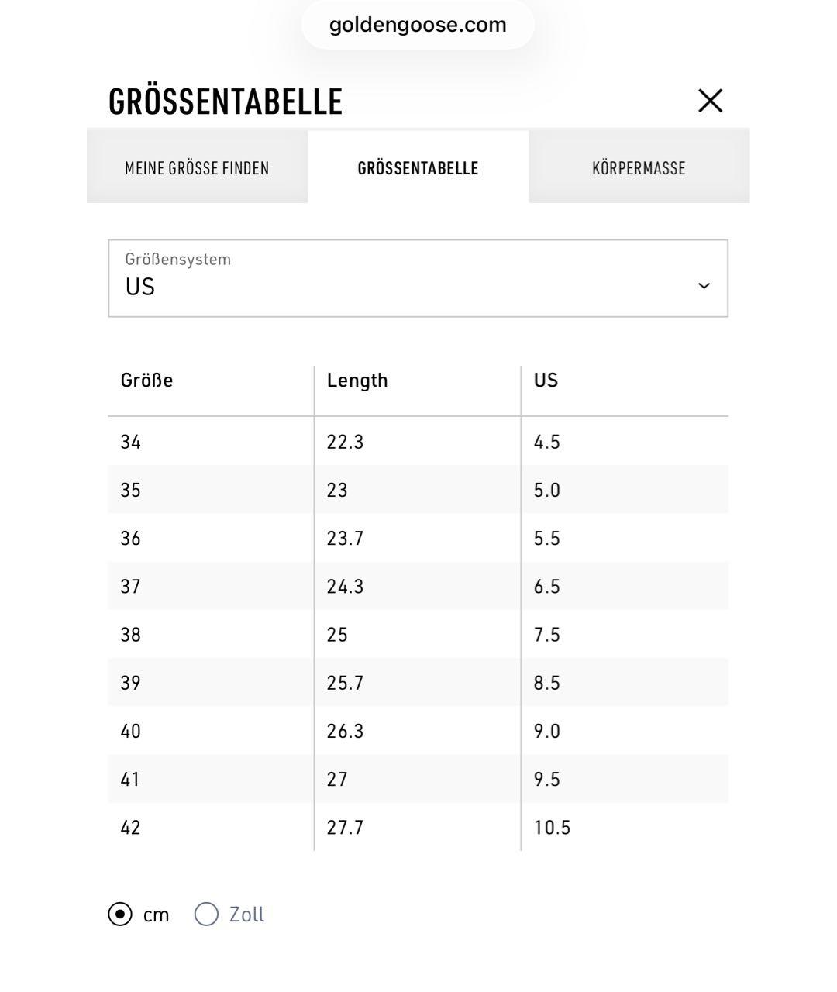Image resolution: width=837 pixels, height=992 pixels.
Task: Open the Körpermasse tab
Action: (x=639, y=167)
